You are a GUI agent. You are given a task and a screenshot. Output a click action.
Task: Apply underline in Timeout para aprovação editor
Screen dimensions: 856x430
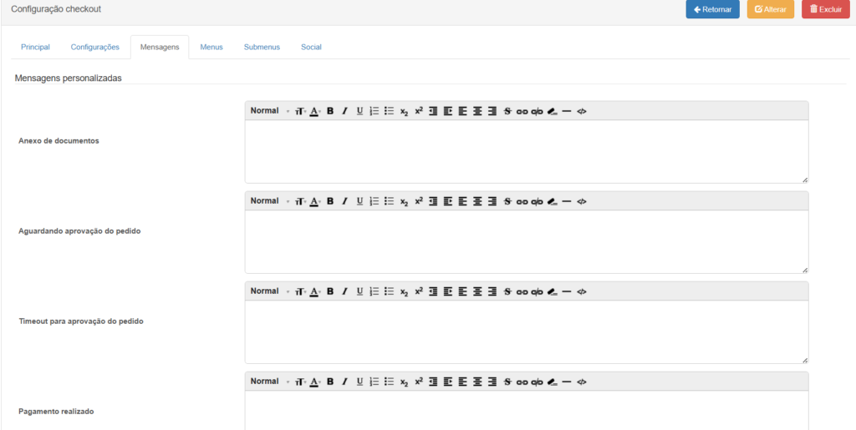[x=359, y=291]
